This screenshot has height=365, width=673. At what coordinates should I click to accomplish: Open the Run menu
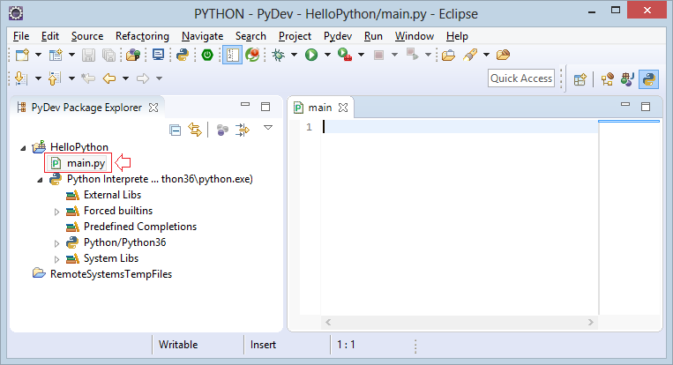[373, 36]
